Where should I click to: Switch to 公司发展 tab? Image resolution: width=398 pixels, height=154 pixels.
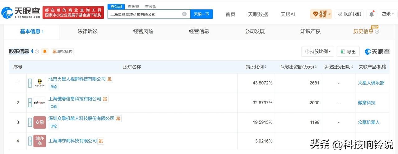pos(255,31)
